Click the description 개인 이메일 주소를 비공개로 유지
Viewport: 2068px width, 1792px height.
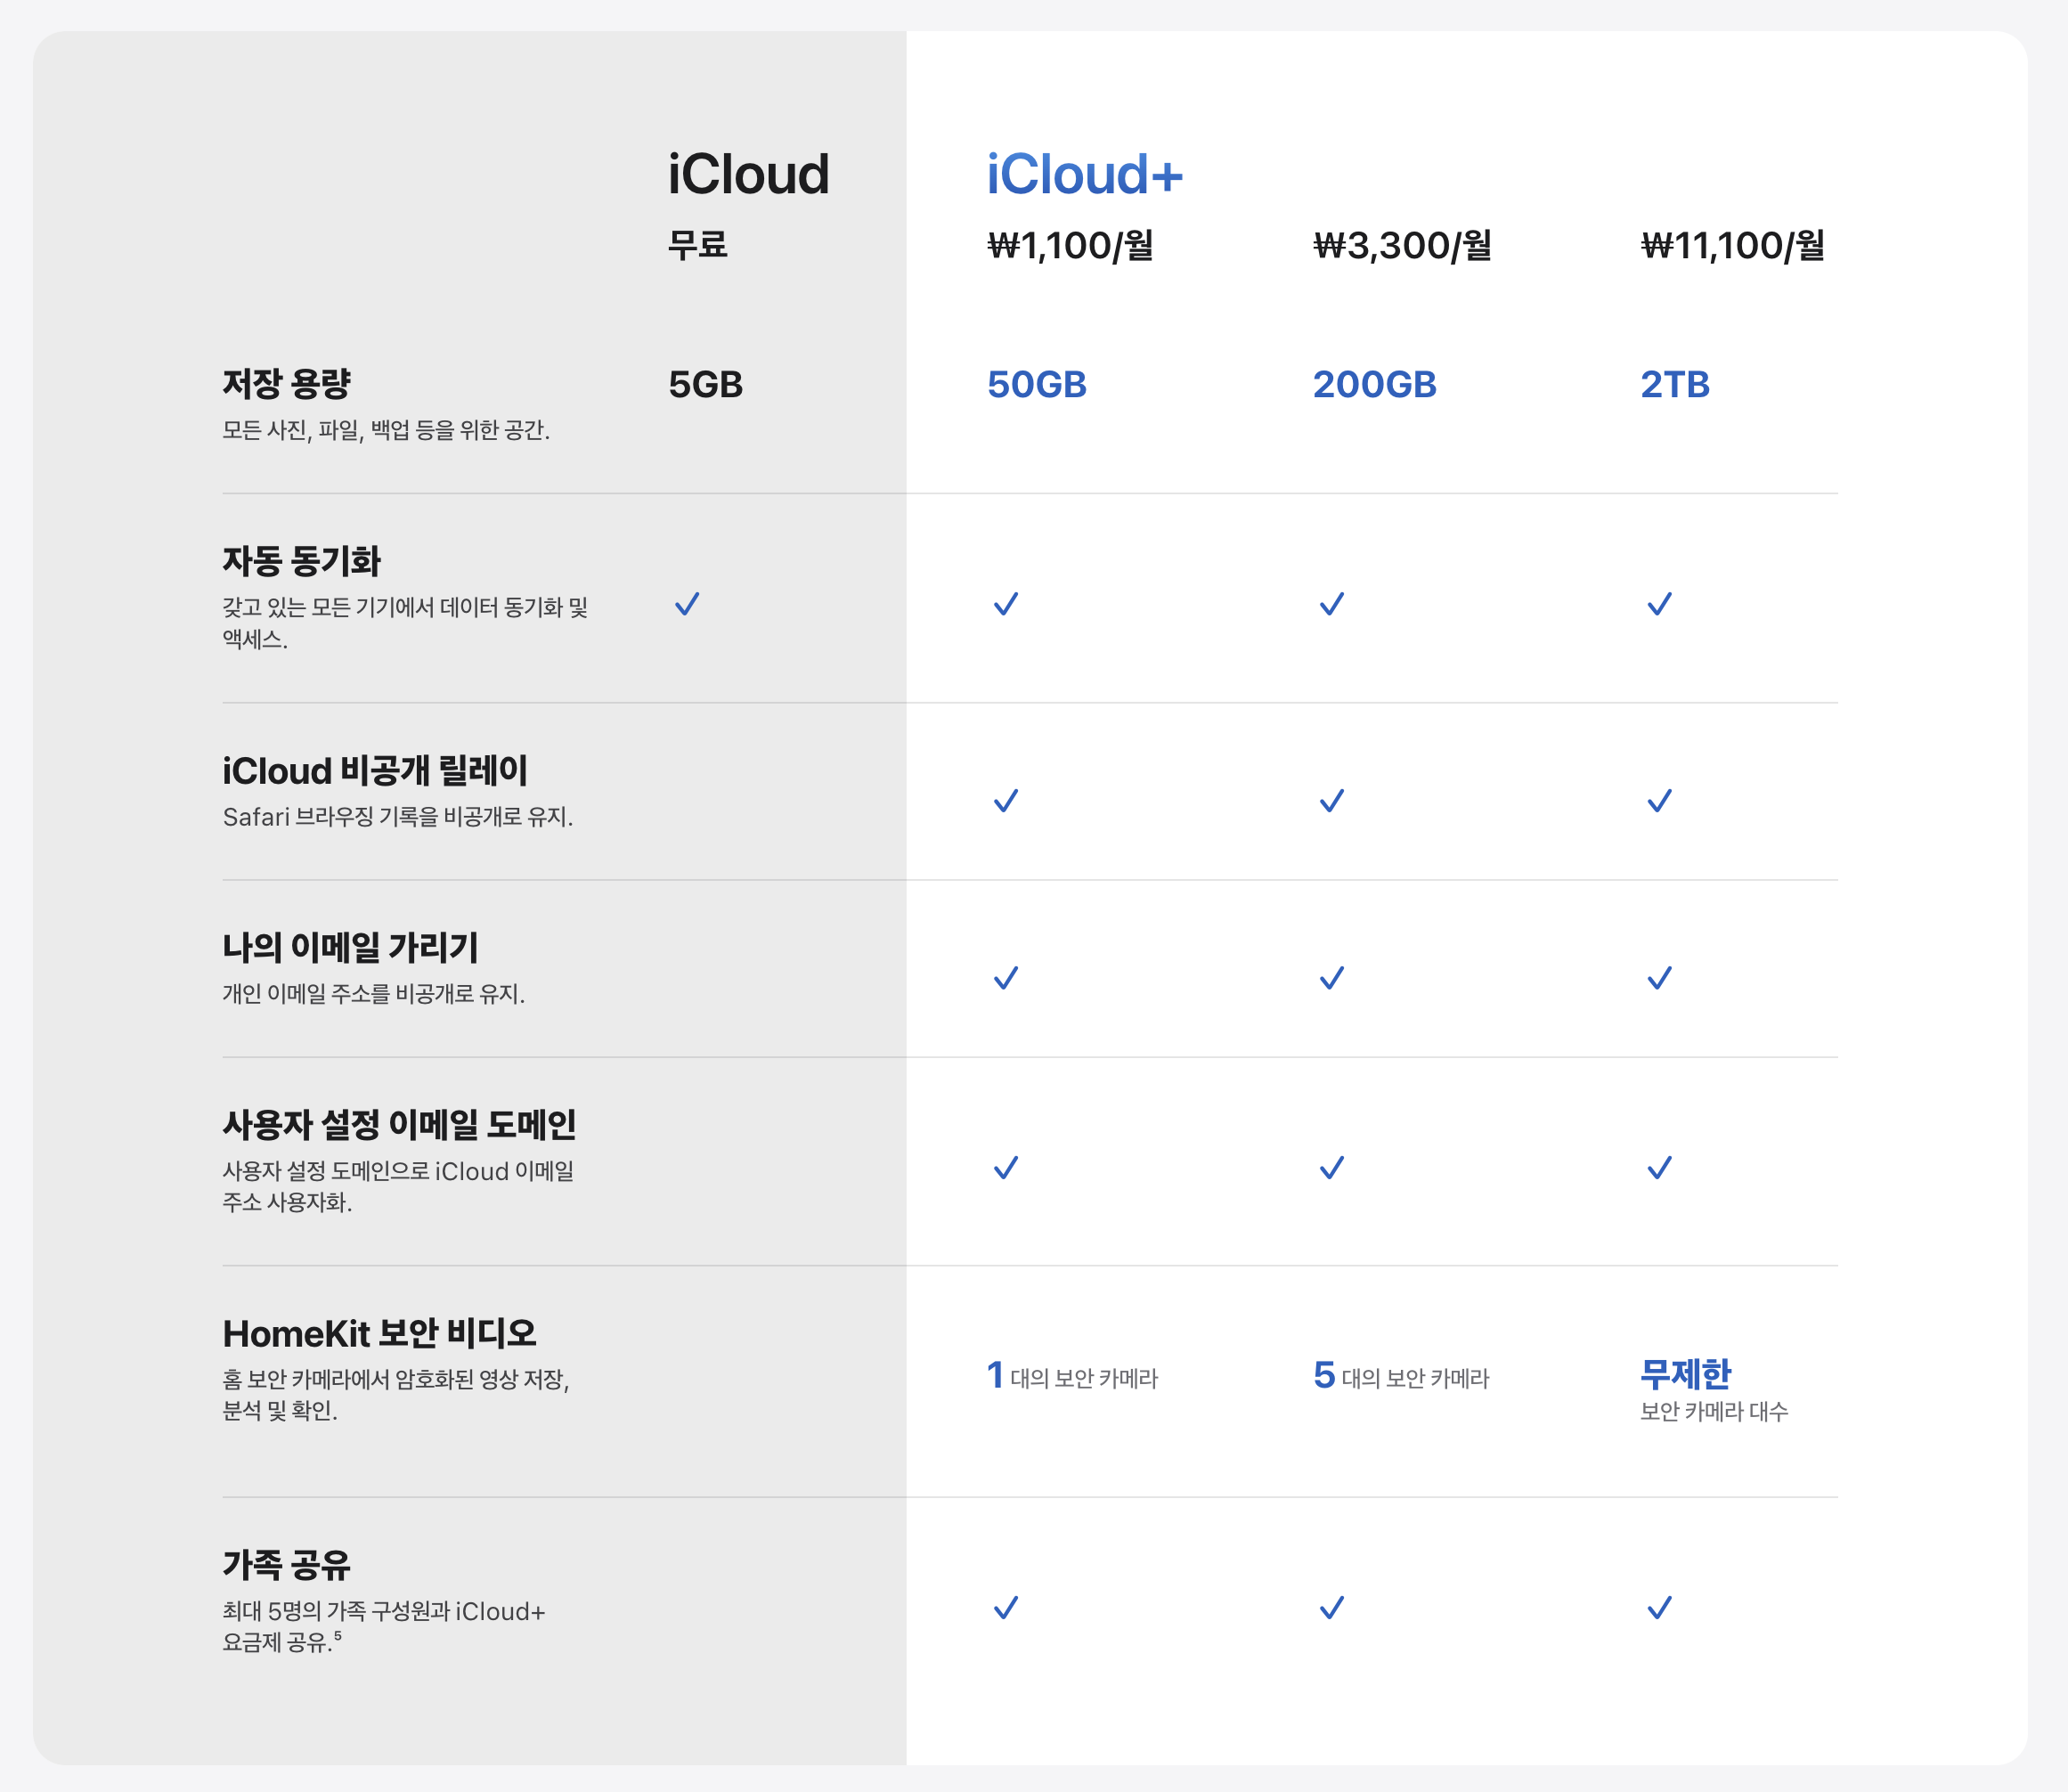(374, 995)
